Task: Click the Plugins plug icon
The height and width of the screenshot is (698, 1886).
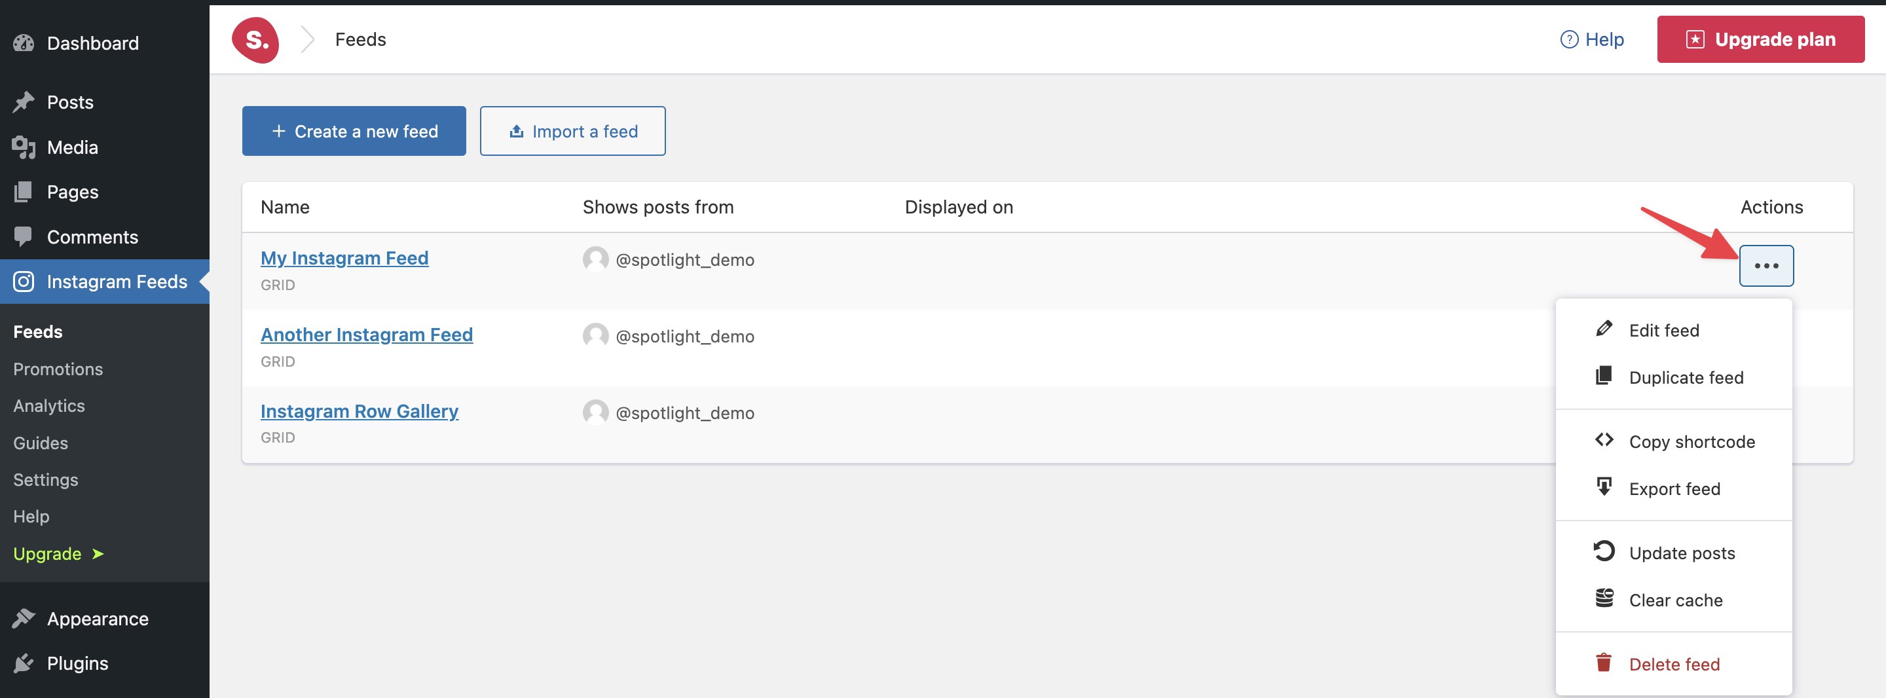Action: [24, 663]
